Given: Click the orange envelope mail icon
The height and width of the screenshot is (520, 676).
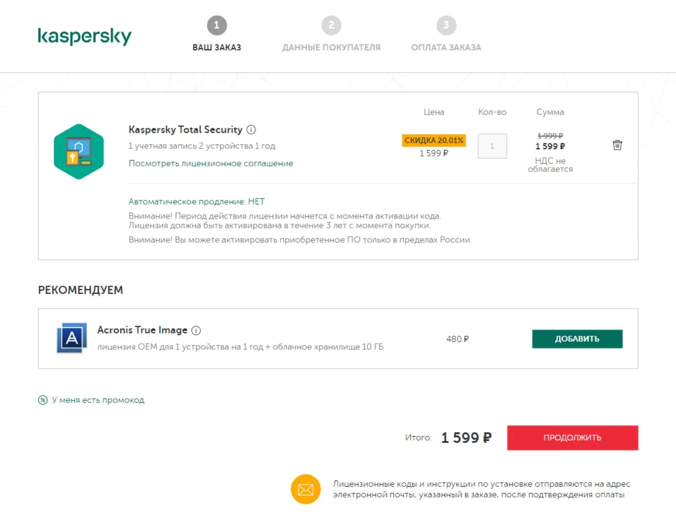Looking at the screenshot, I should point(306,489).
